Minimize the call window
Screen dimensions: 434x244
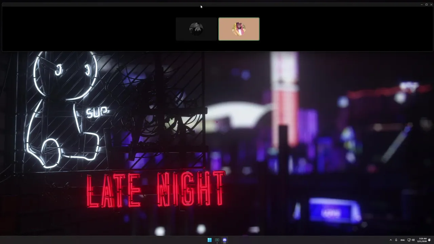point(421,4)
